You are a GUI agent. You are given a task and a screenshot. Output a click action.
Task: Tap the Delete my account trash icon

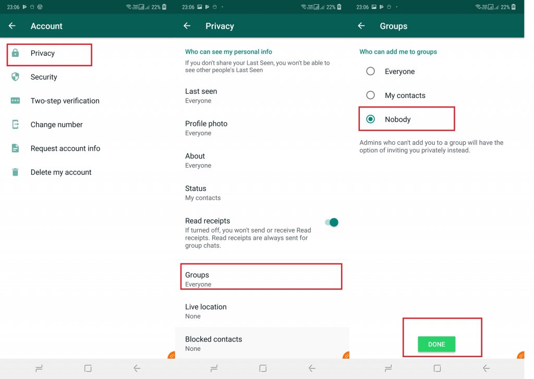click(x=16, y=172)
